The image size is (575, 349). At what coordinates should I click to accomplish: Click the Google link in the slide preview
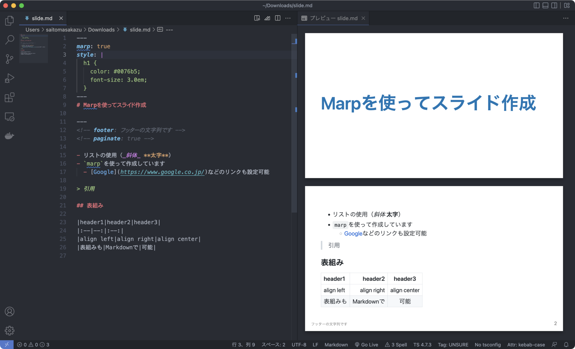point(353,233)
